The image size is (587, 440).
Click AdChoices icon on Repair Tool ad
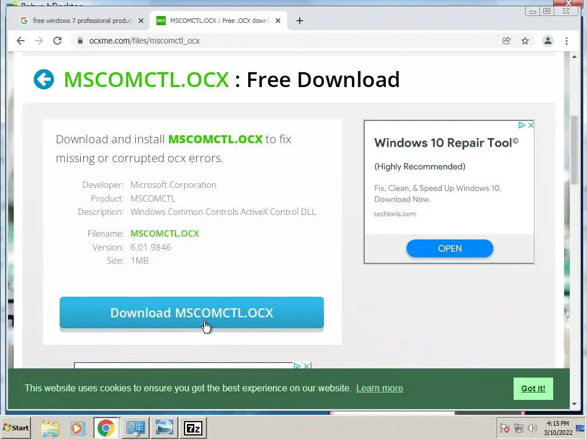(521, 125)
